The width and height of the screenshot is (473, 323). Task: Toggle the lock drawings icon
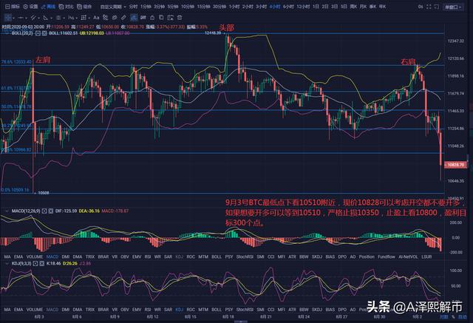tap(152, 18)
